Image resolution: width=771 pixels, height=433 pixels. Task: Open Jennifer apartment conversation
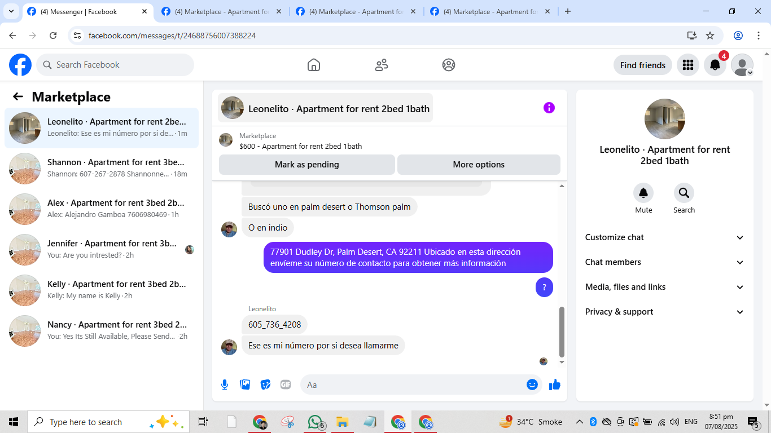tap(102, 250)
